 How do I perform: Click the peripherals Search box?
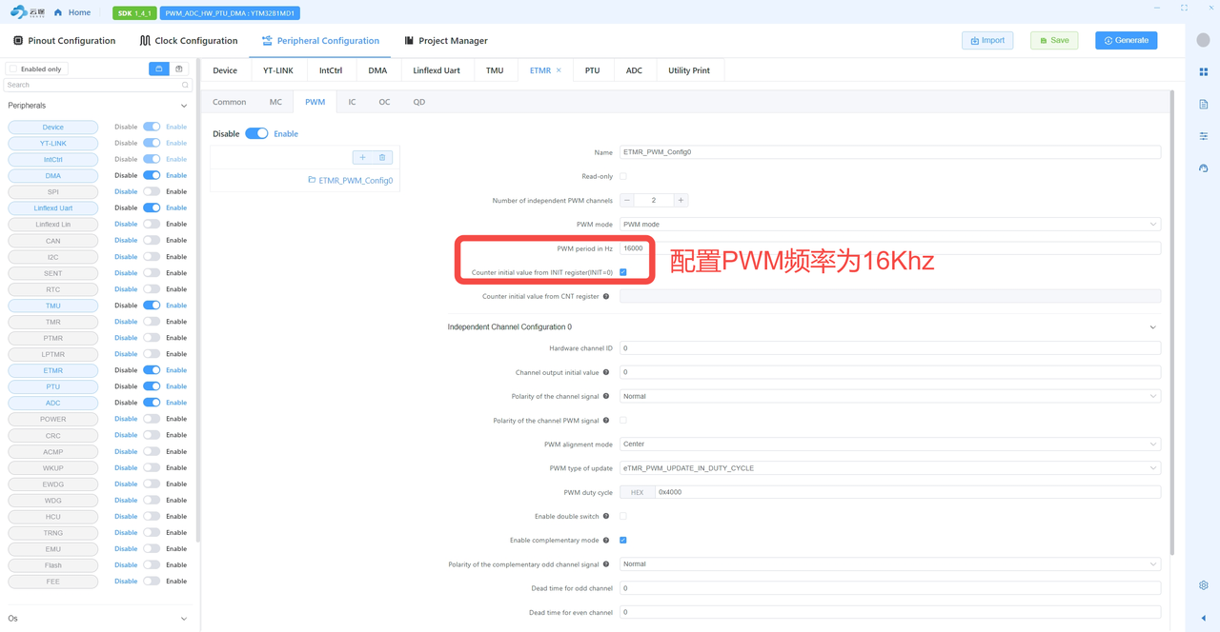pyautogui.click(x=98, y=85)
